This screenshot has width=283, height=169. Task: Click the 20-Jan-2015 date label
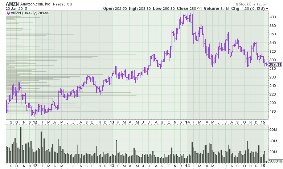[16, 8]
